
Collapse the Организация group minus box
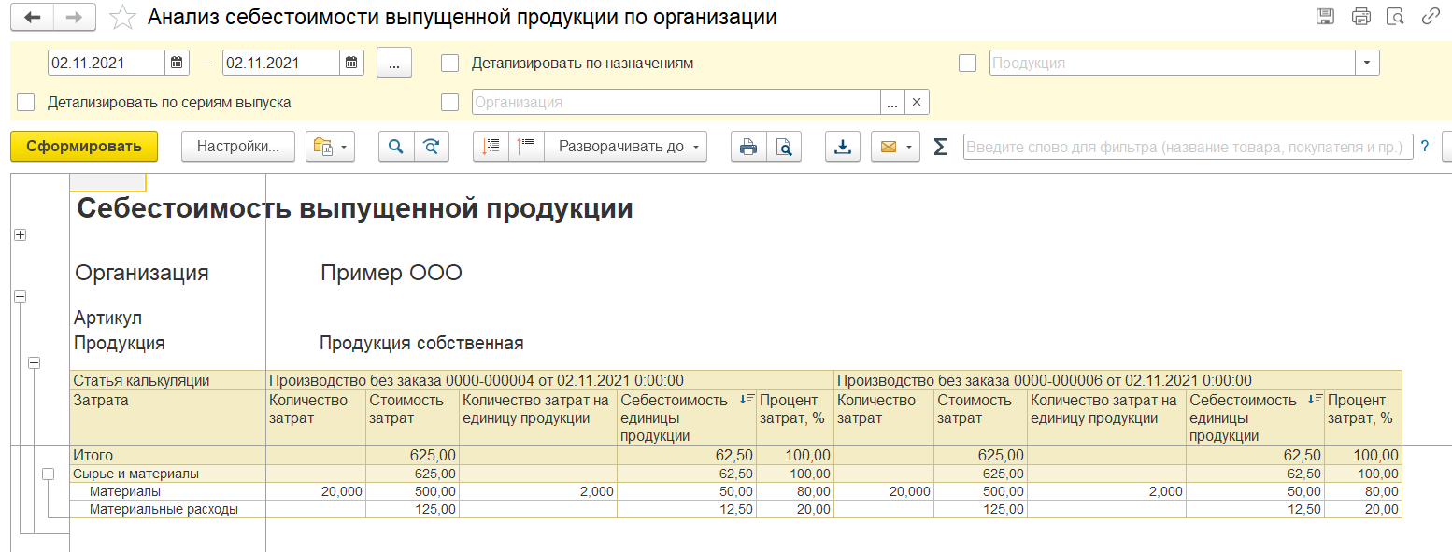[x=21, y=296]
